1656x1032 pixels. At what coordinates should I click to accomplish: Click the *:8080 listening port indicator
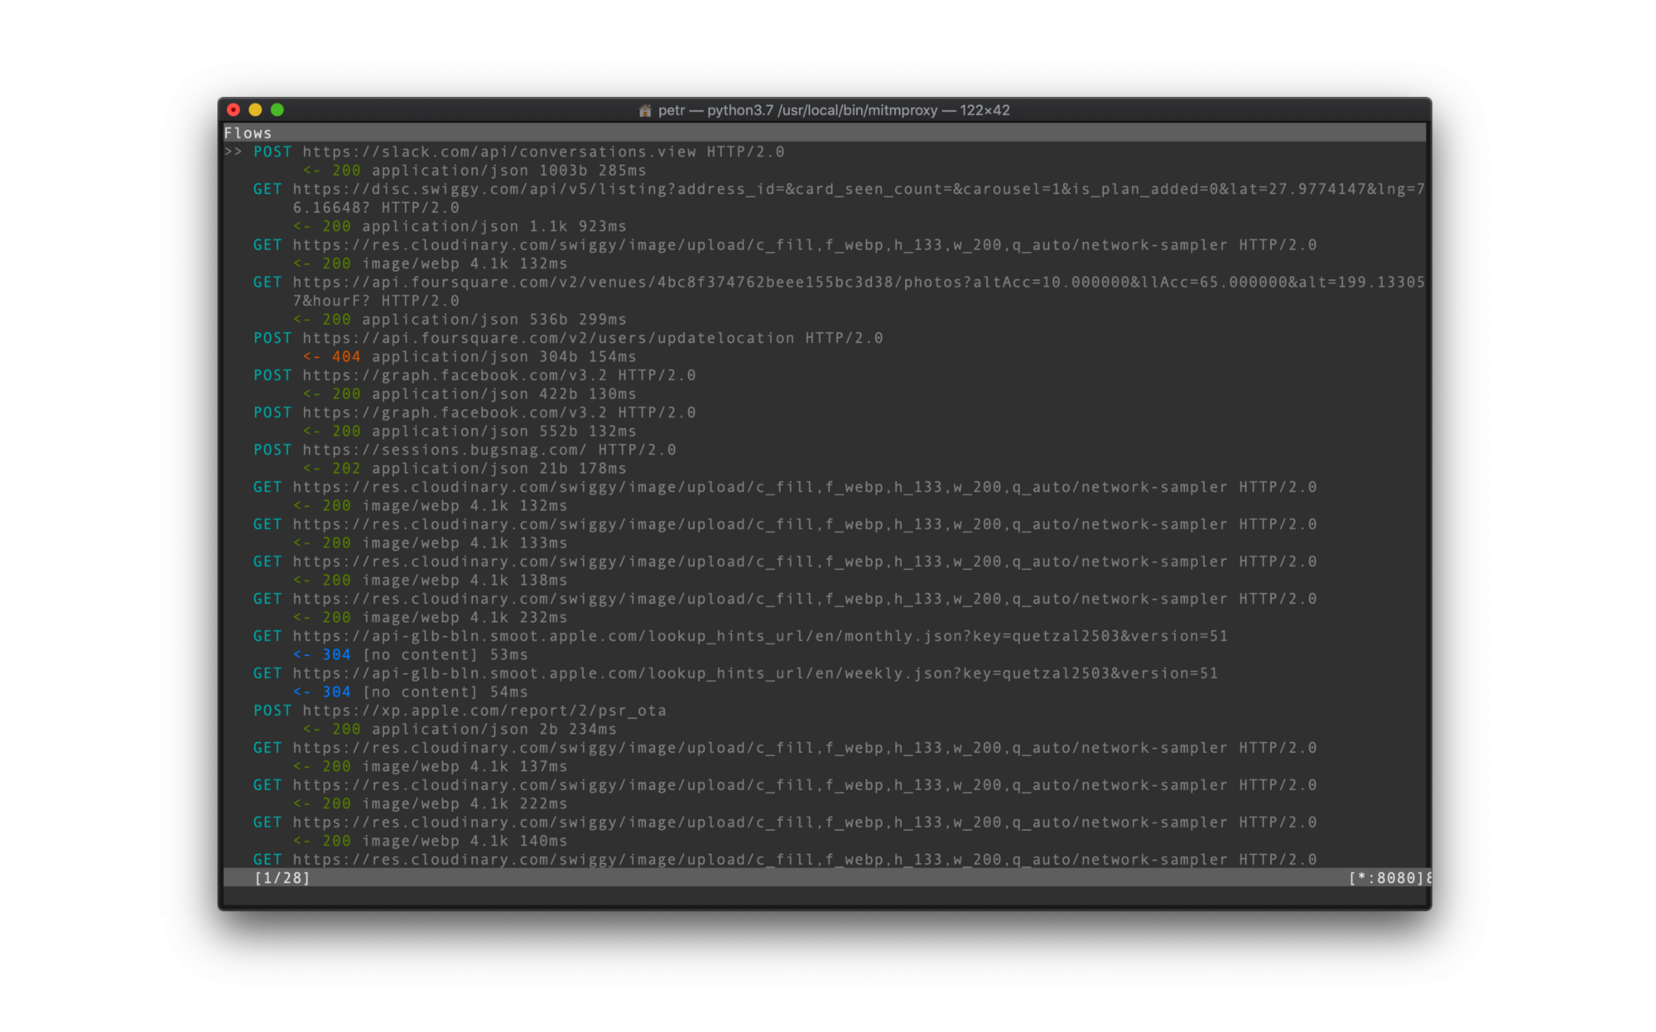tap(1386, 878)
